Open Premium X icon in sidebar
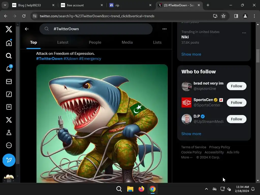The width and height of the screenshot is (260, 195). pos(9,120)
